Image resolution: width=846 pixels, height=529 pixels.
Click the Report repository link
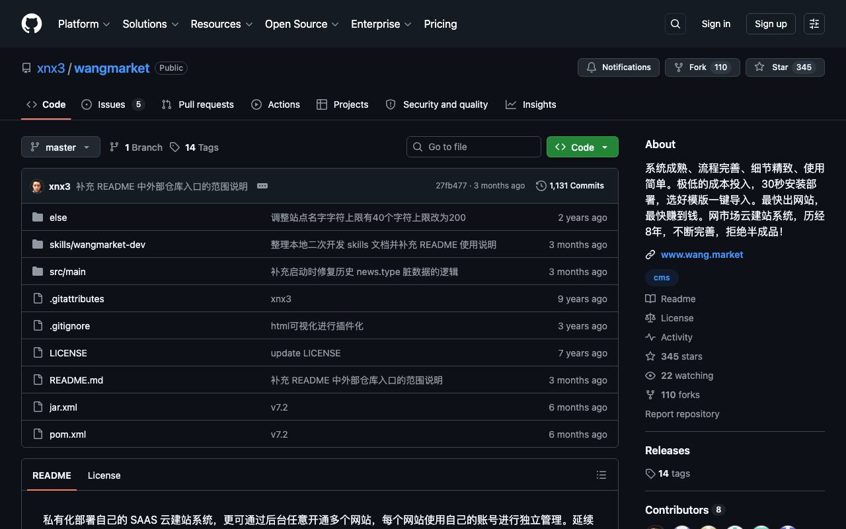pyautogui.click(x=682, y=414)
